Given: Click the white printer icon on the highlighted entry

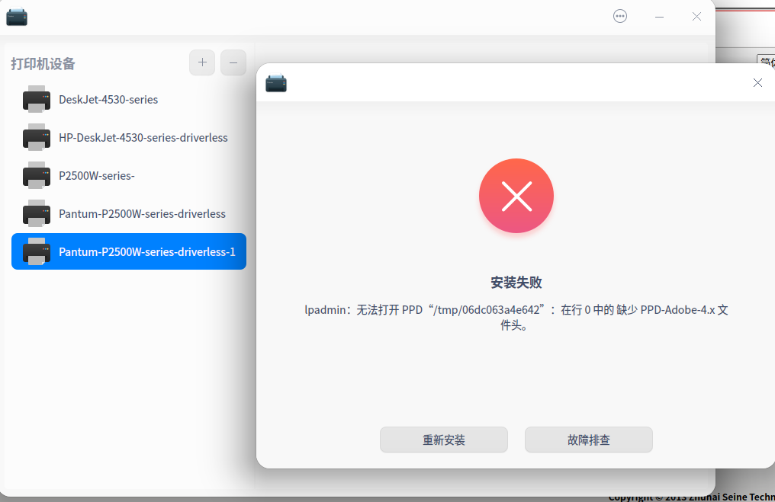Looking at the screenshot, I should click(x=37, y=251).
